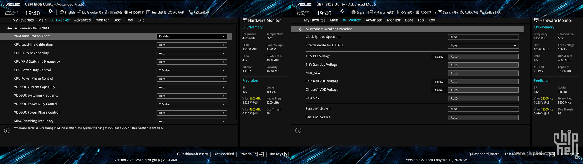Toggle AURA(F4) lighting on DIGI + VRM screen
The width and height of the screenshot is (583, 164).
pos(177,12)
